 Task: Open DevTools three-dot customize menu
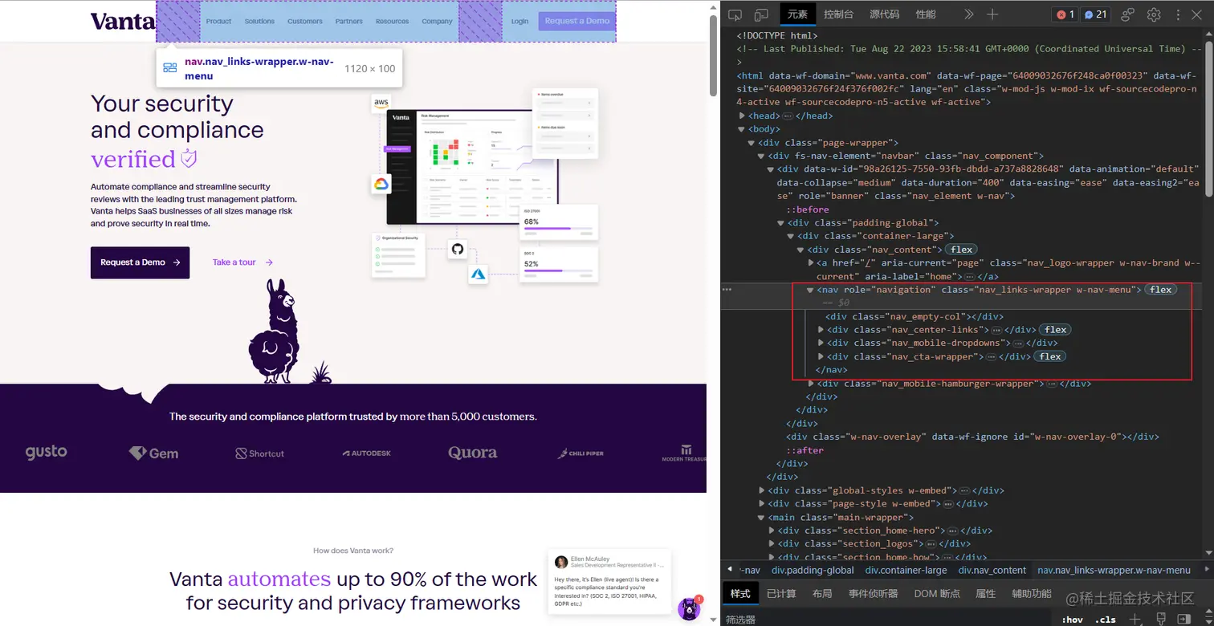[1178, 14]
